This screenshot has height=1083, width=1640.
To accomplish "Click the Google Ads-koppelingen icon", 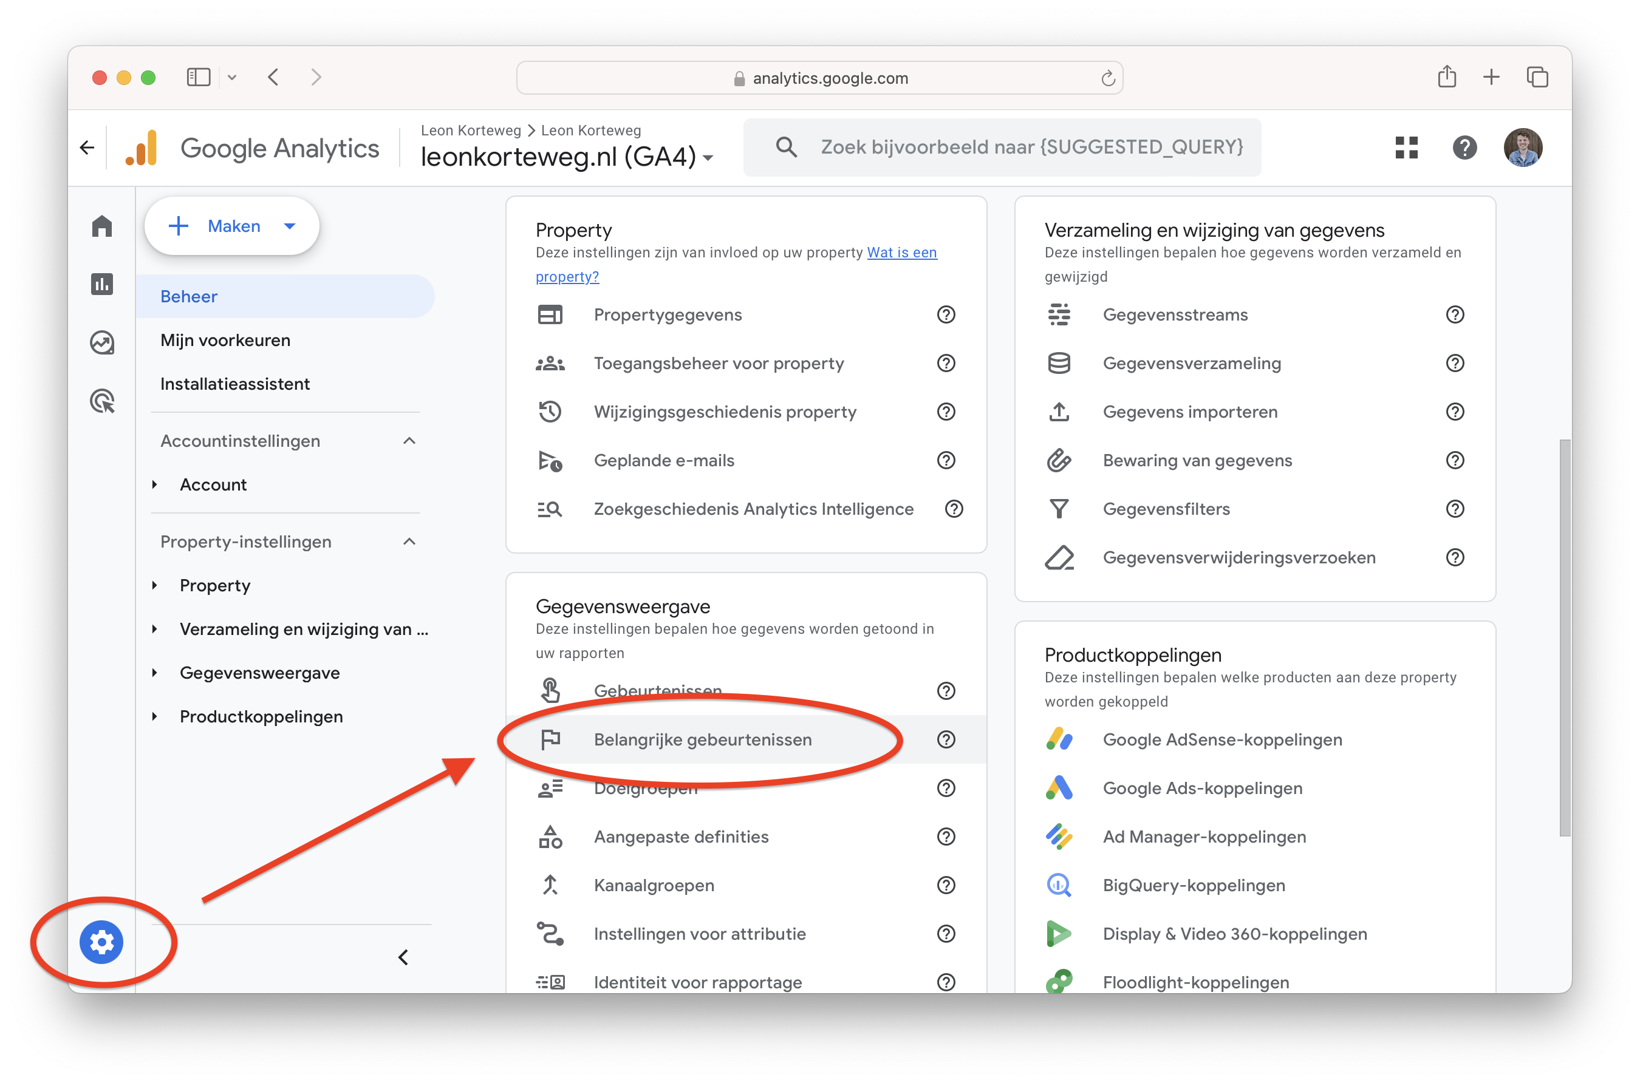I will point(1059,788).
